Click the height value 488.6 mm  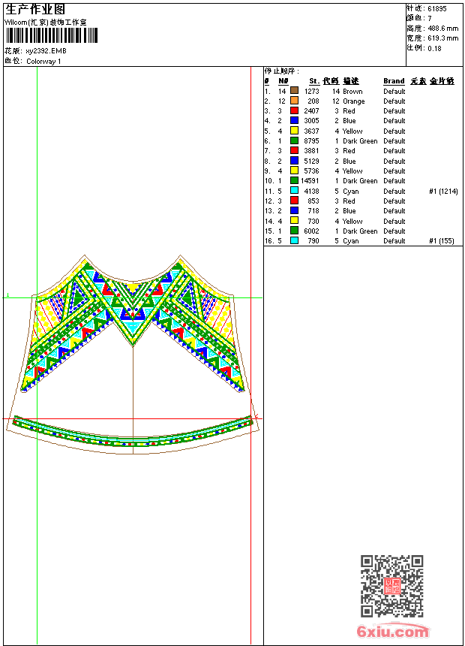(442, 29)
